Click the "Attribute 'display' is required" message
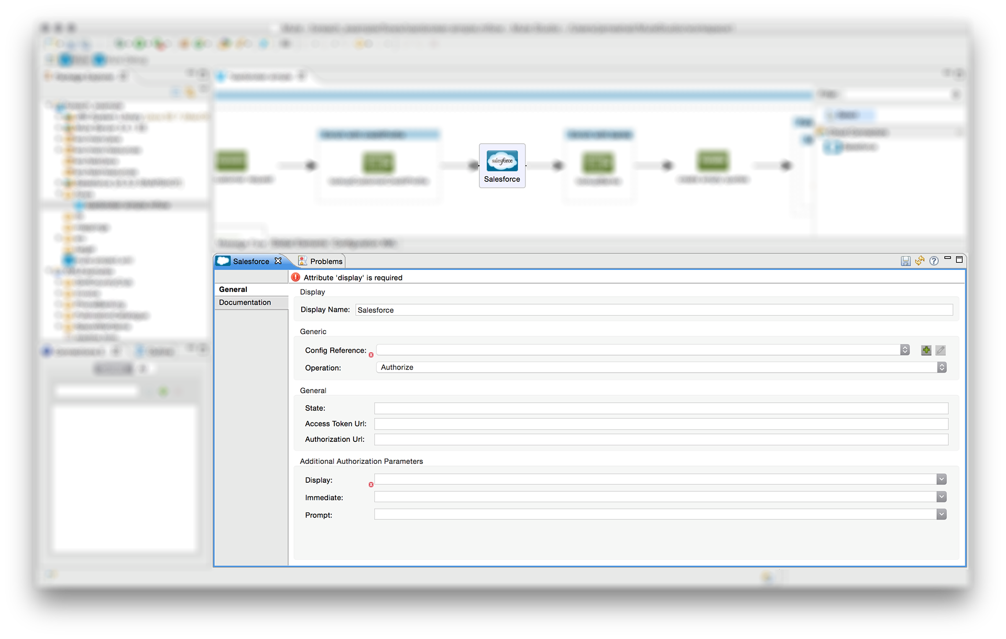 pos(353,278)
